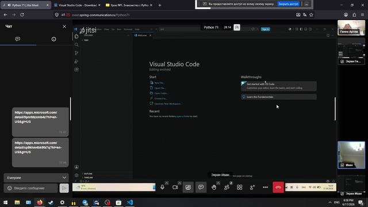The height and width of the screenshot is (207, 368).
Task: Open the translate page icon in address bar
Action: tap(305, 15)
